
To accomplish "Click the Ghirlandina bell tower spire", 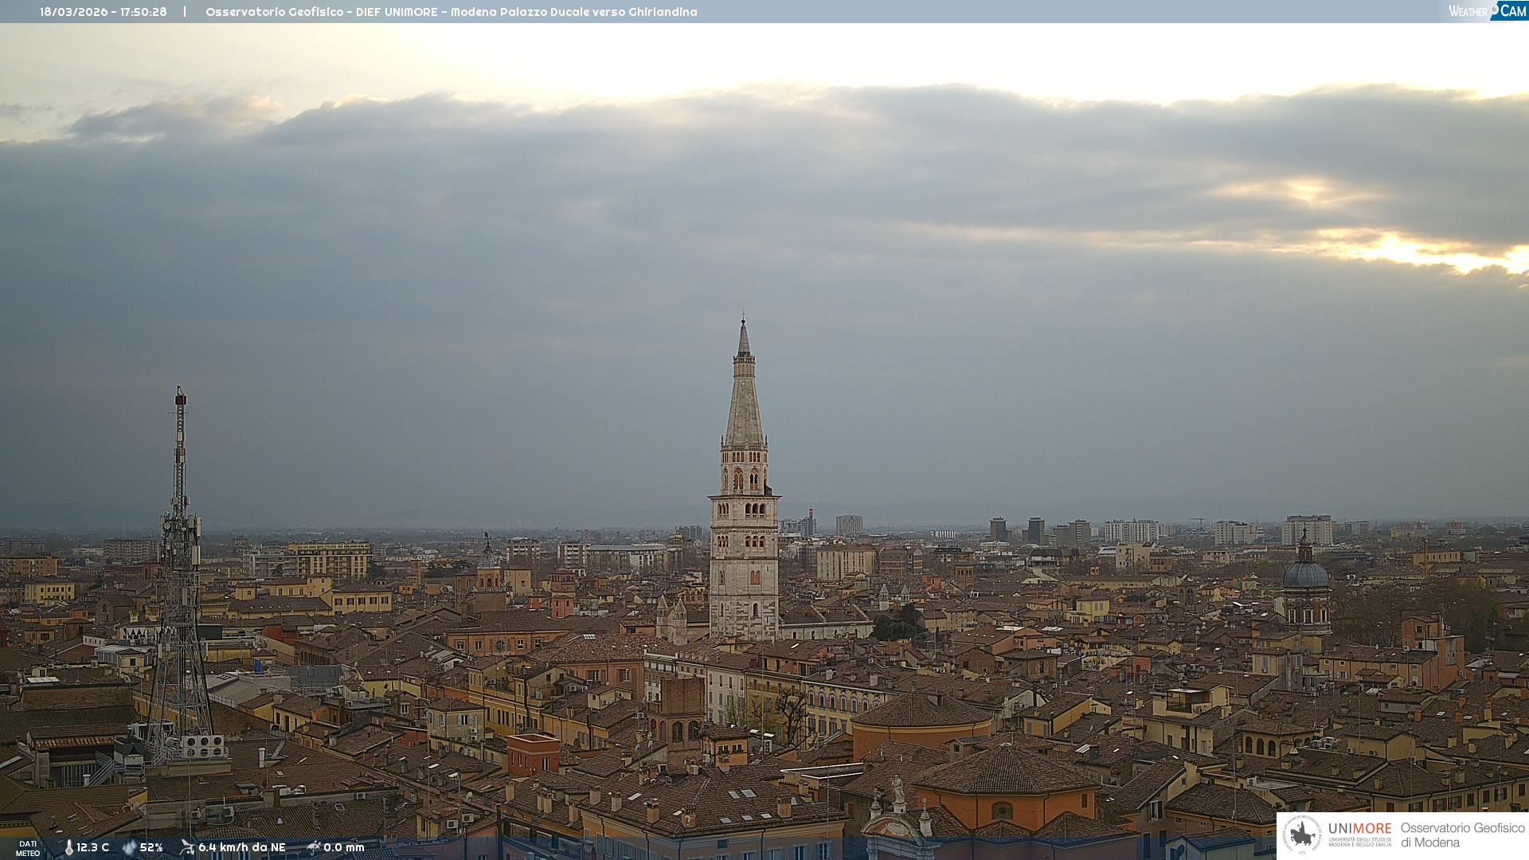I will (744, 398).
